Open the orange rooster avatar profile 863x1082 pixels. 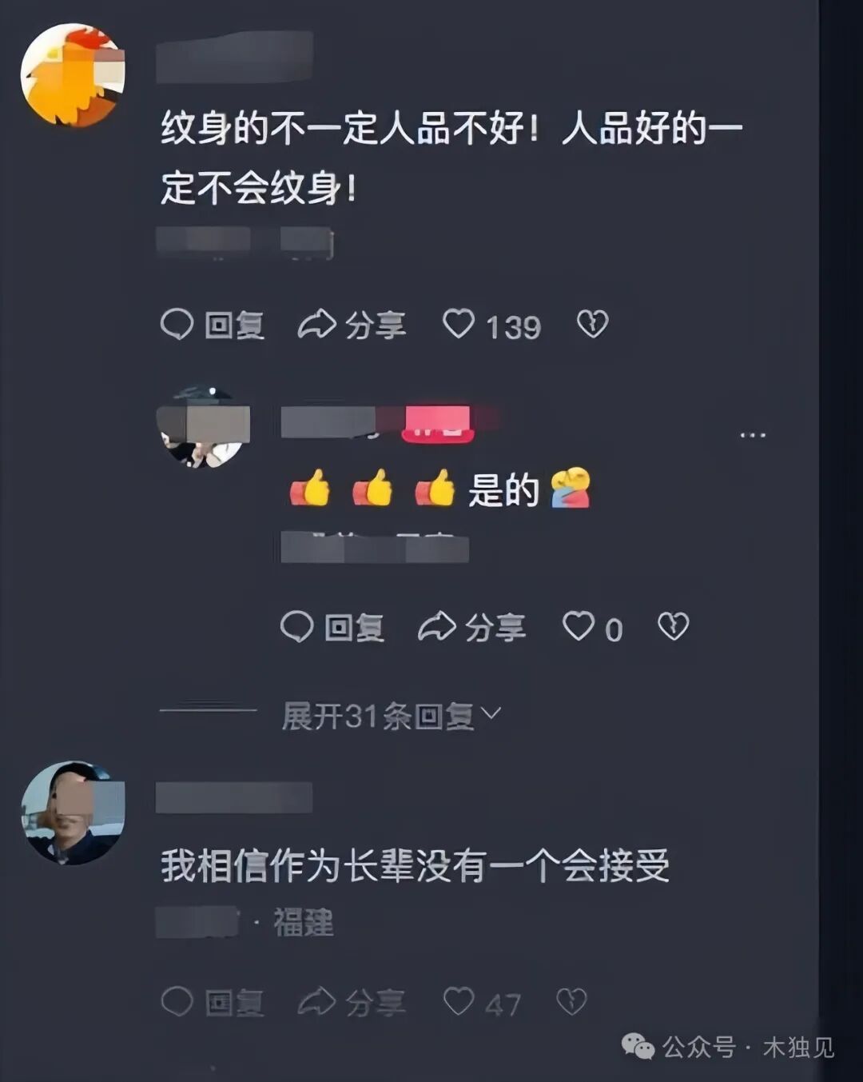pos(73,75)
